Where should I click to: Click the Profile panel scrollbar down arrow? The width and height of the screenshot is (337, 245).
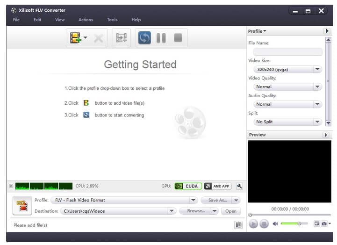[328, 123]
